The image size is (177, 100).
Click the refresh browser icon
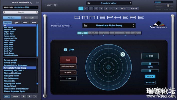point(35,96)
